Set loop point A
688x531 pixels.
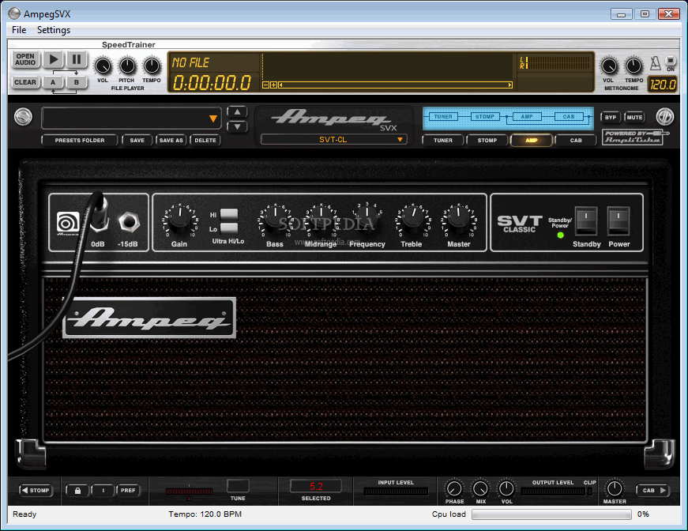click(x=53, y=82)
